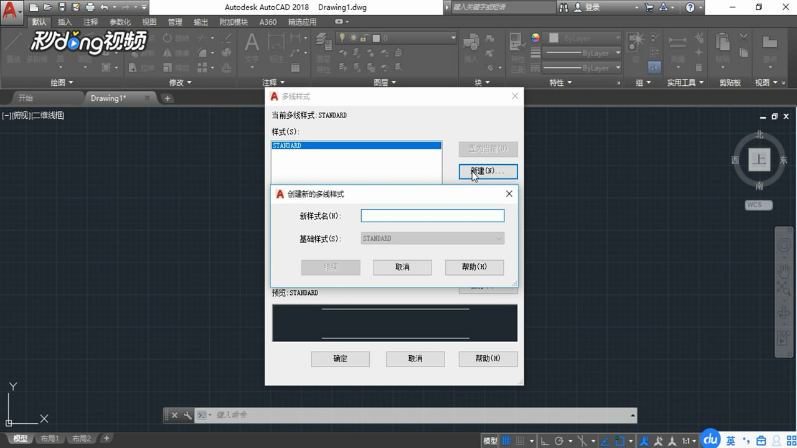Click the Save disk icon in quick access toolbar
797x448 pixels.
(62, 7)
